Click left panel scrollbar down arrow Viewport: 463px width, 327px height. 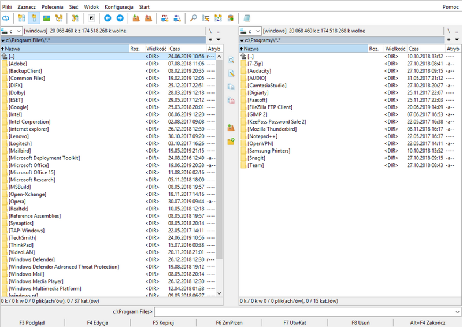pos(219,293)
